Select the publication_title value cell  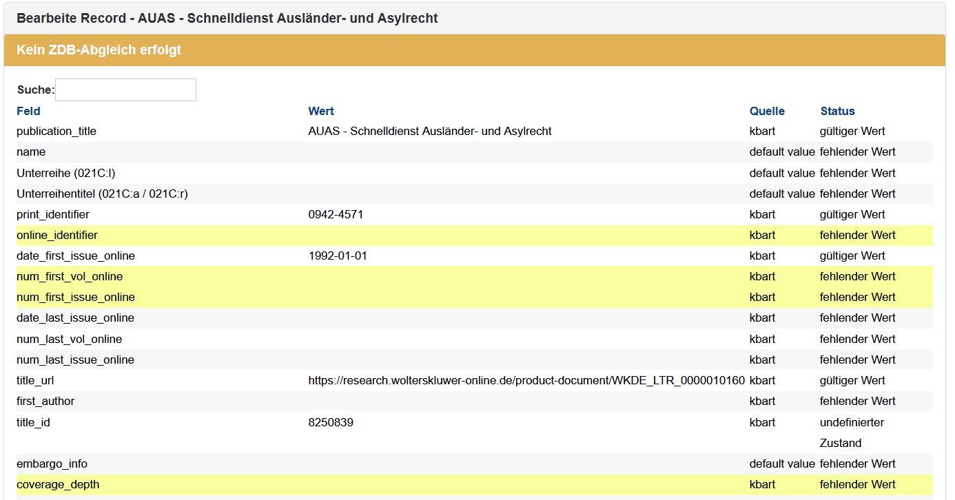click(x=429, y=131)
